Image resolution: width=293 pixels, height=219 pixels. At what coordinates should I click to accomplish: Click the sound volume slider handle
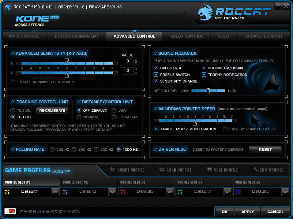pos(208,91)
